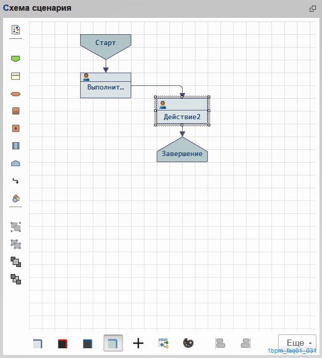Click the align left edges icon
Image resolution: width=322 pixels, height=358 pixels.
220,343
